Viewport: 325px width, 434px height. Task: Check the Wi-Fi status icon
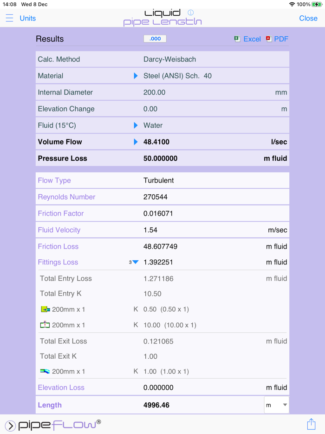pos(292,5)
